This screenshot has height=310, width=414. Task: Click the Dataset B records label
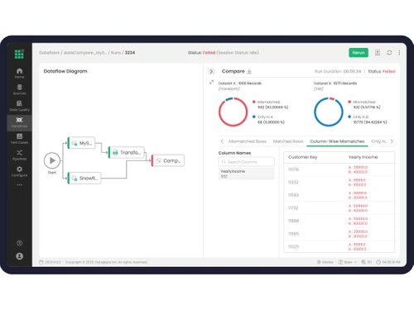[335, 83]
